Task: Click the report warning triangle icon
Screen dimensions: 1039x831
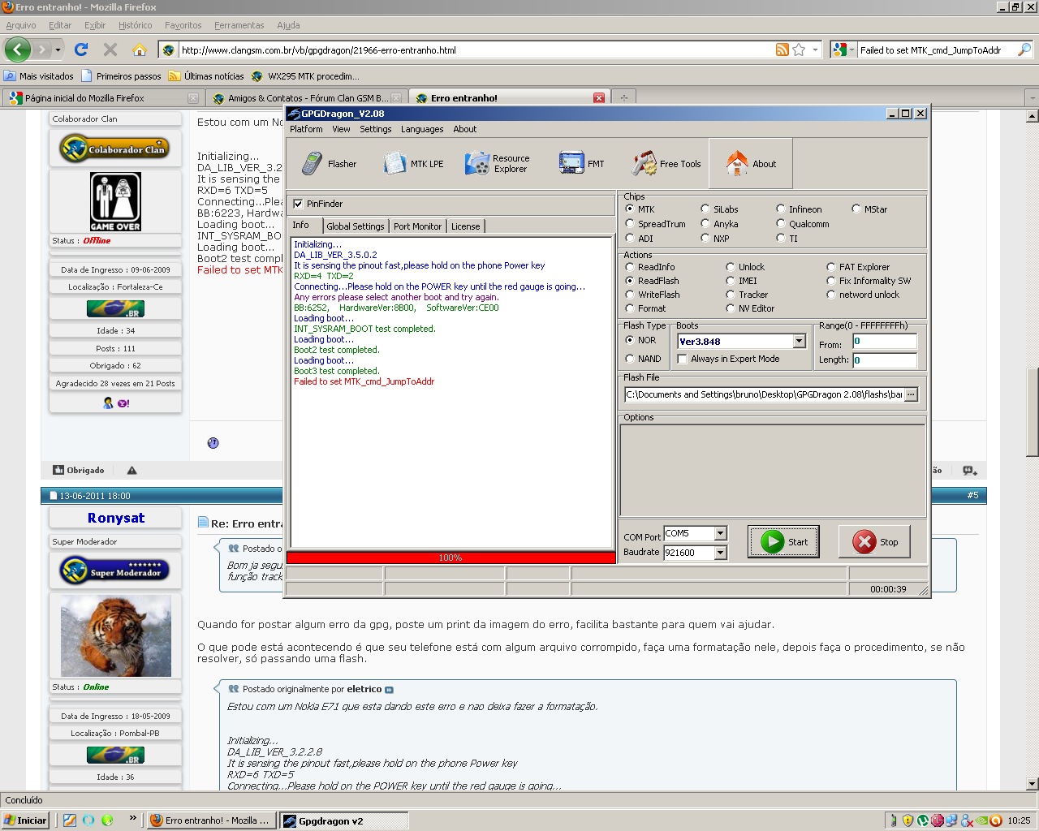Action: tap(132, 470)
